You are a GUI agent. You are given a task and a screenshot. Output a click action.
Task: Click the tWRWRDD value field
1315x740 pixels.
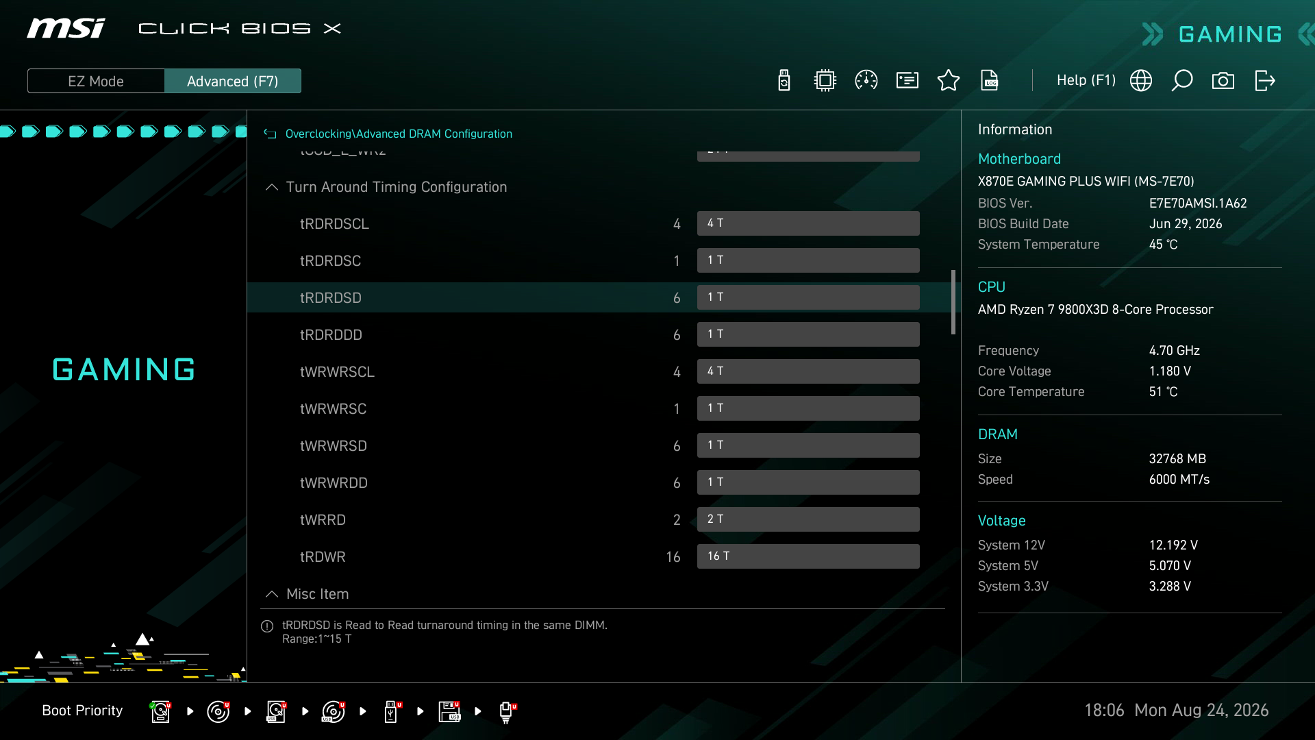click(x=808, y=482)
